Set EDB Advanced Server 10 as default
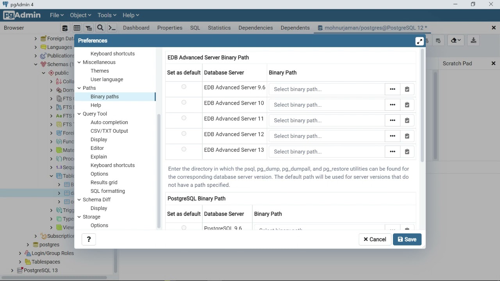The image size is (500, 281). tap(184, 102)
